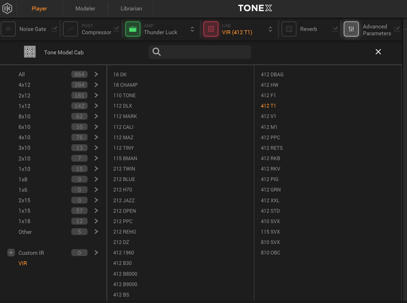The width and height of the screenshot is (407, 303).
Task: Select the VIR category
Action: (22, 263)
